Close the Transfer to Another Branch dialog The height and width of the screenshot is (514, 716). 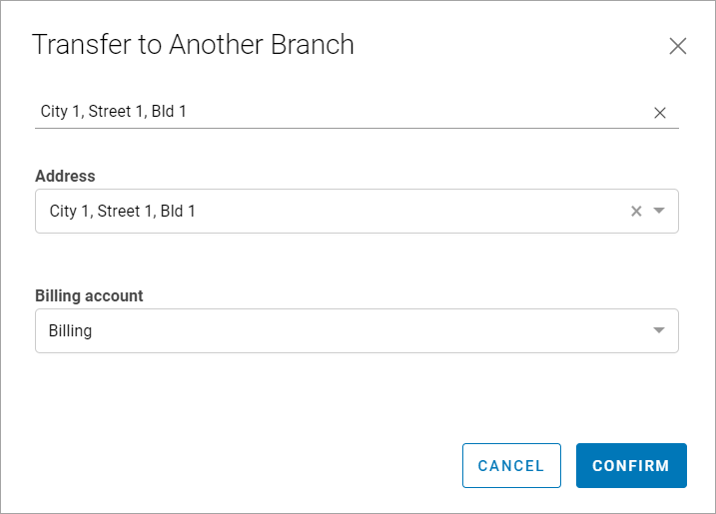coord(678,46)
